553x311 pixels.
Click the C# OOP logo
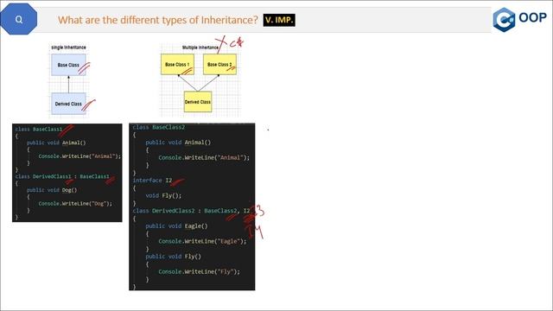pos(519,19)
